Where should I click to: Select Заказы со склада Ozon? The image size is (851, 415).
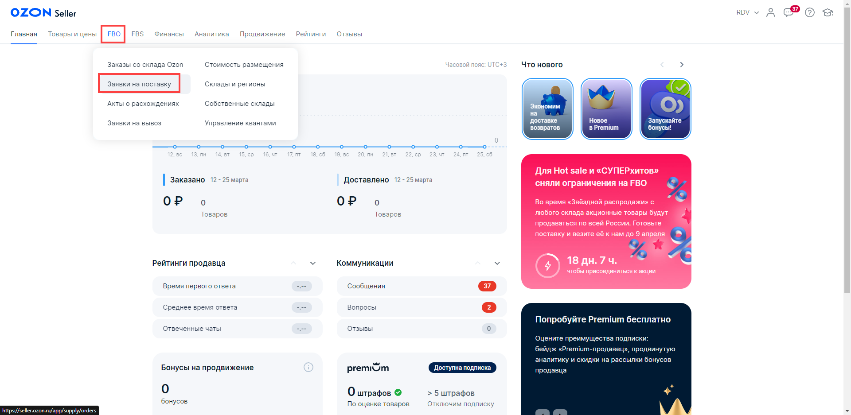(x=145, y=65)
